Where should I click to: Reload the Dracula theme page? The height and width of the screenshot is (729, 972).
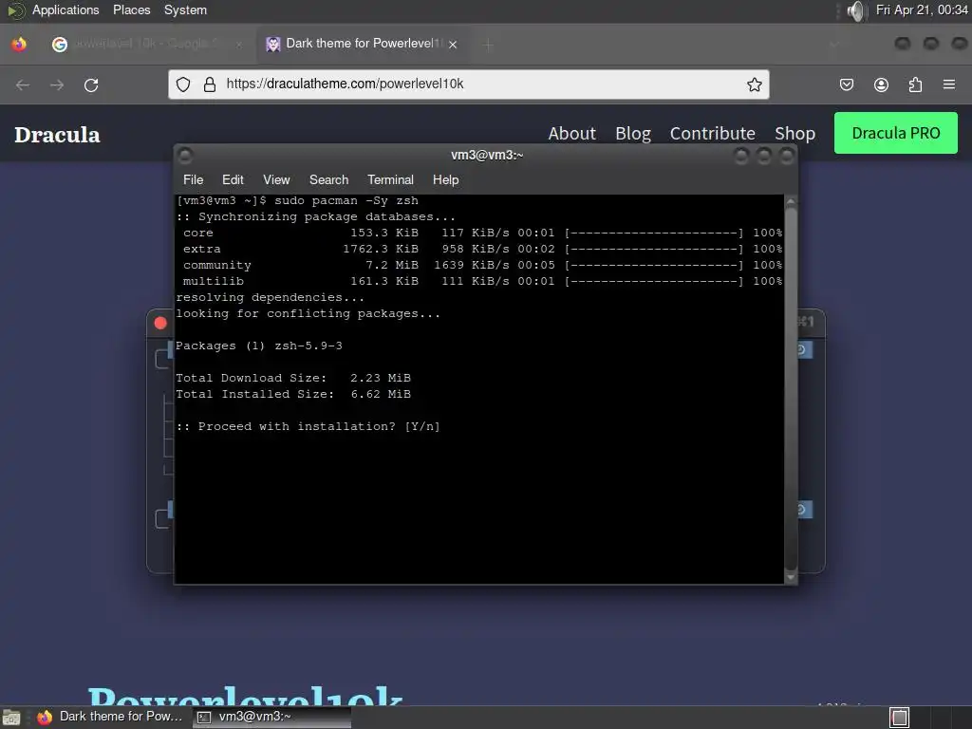[91, 84]
